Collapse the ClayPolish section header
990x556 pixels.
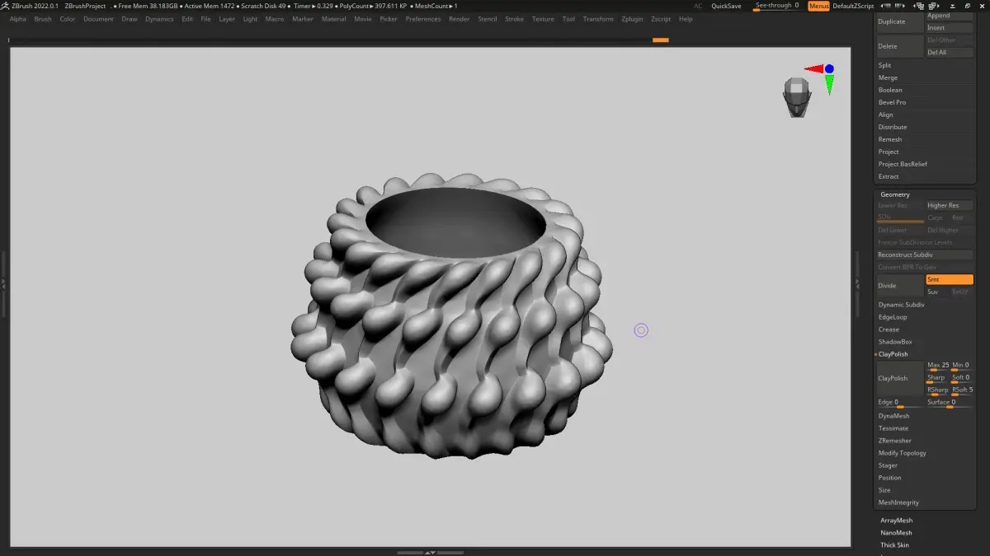[x=893, y=354]
